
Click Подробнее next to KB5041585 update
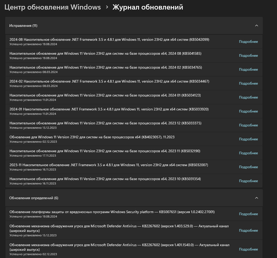click(x=248, y=55)
